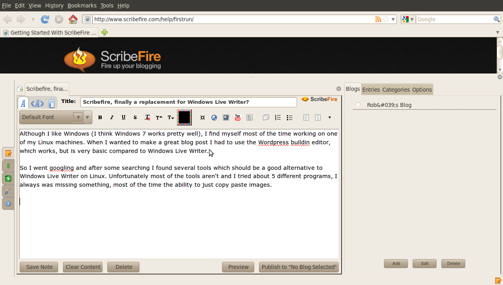Expand more toolbar options arrow

tap(329, 118)
